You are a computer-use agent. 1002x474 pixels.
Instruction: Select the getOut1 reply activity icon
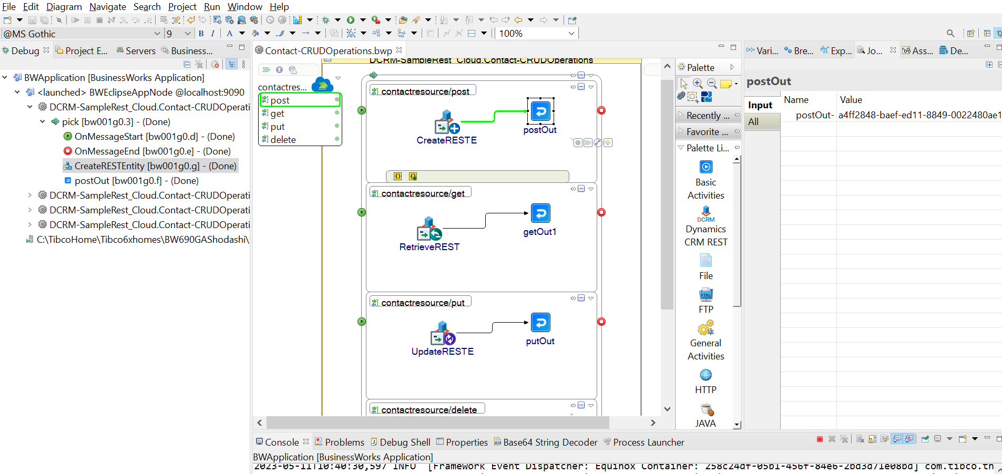tap(540, 213)
